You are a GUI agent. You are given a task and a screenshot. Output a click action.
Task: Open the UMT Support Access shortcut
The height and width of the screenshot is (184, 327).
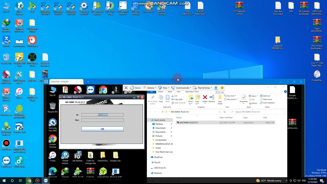coord(19,77)
